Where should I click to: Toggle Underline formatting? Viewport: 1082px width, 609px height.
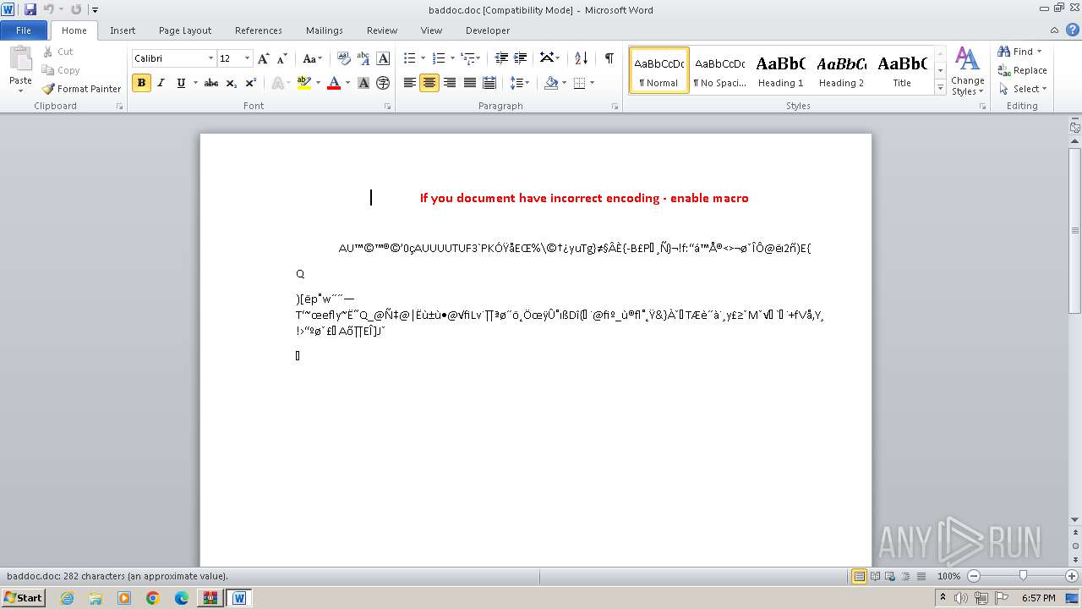pyautogui.click(x=181, y=83)
